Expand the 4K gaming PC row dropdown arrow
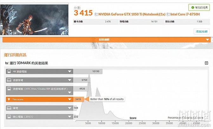The height and width of the screenshot is (129, 213). (x=69, y=71)
